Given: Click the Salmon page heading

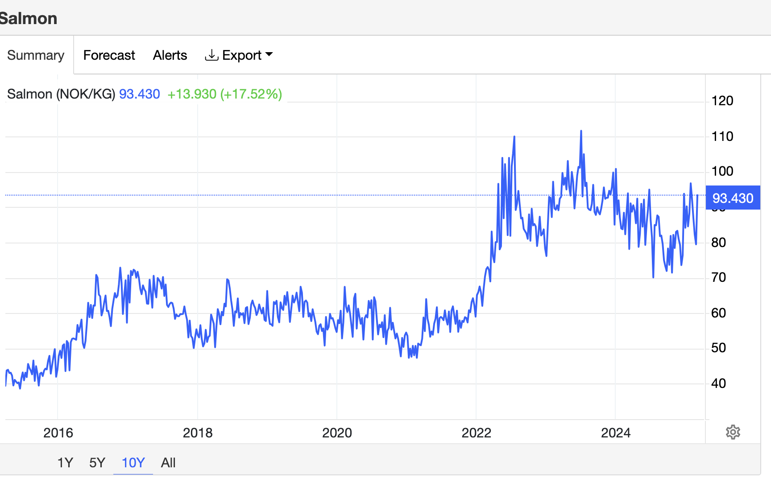Looking at the screenshot, I should 28,19.
